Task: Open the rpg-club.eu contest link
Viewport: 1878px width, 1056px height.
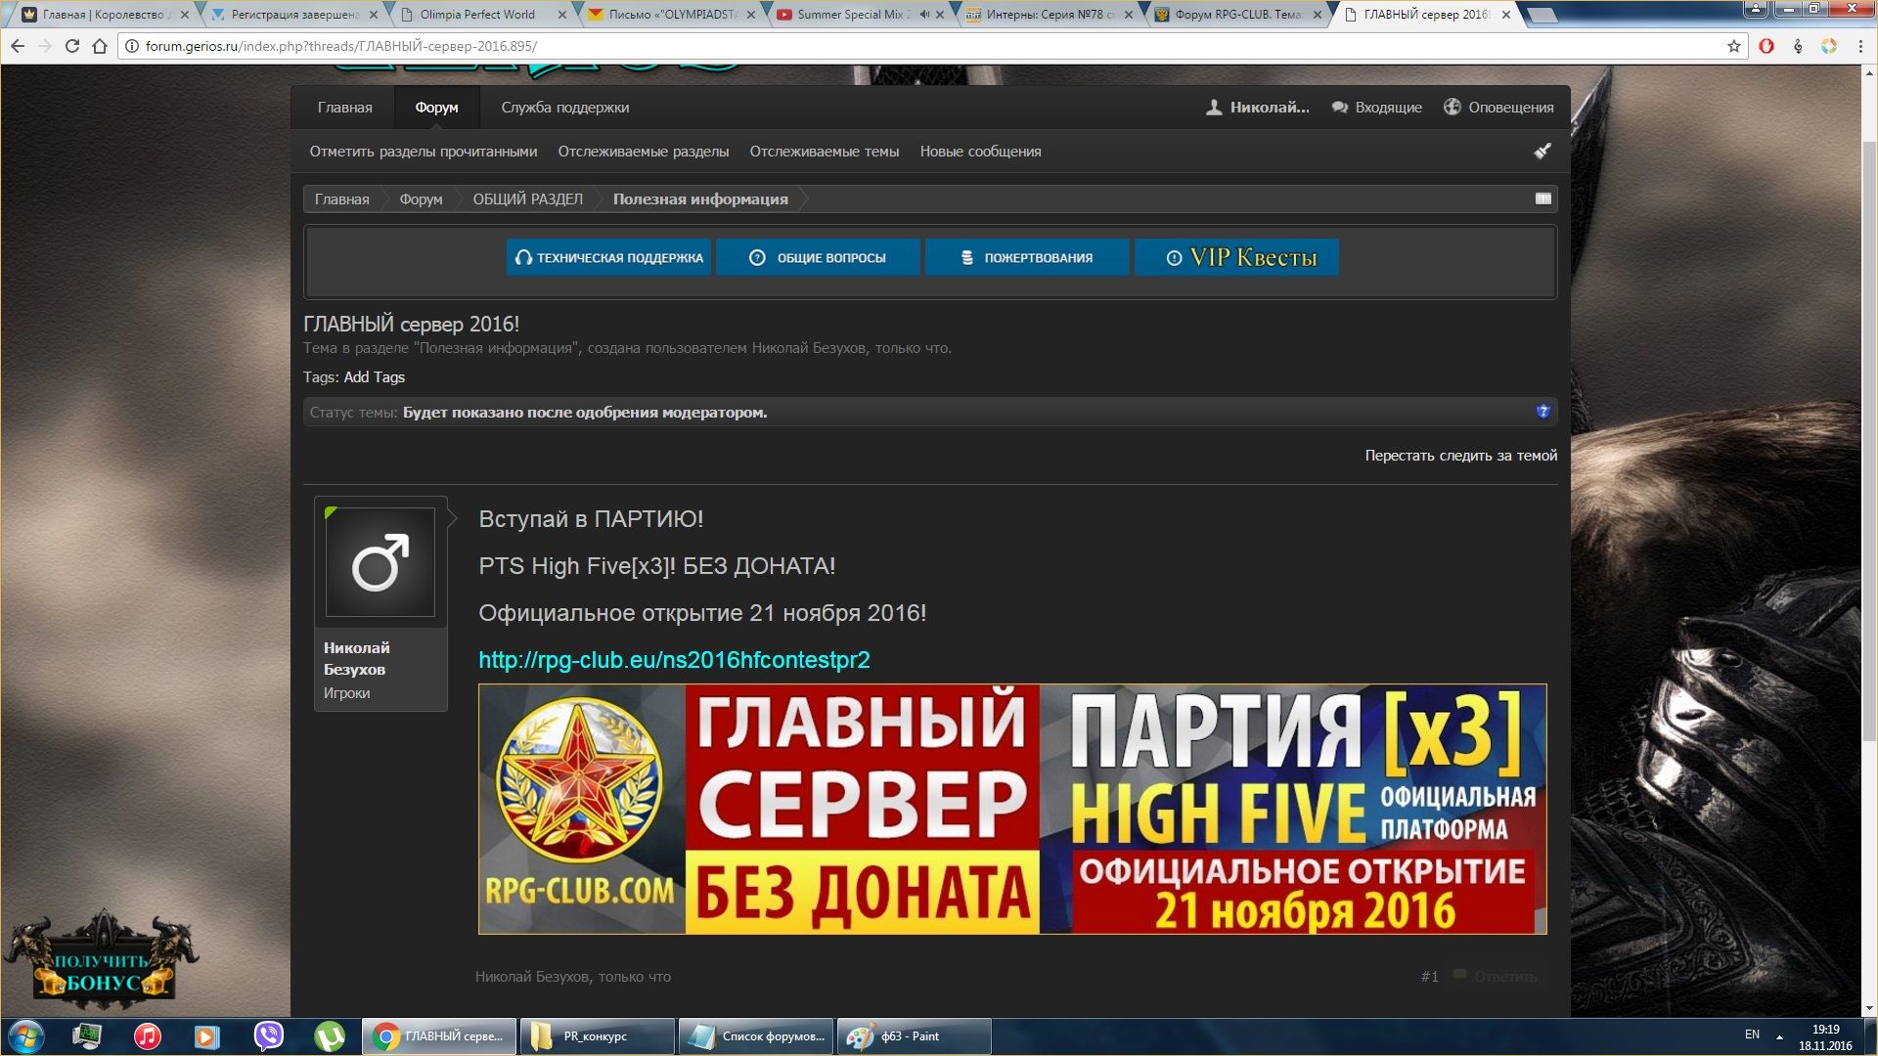Action: (674, 660)
